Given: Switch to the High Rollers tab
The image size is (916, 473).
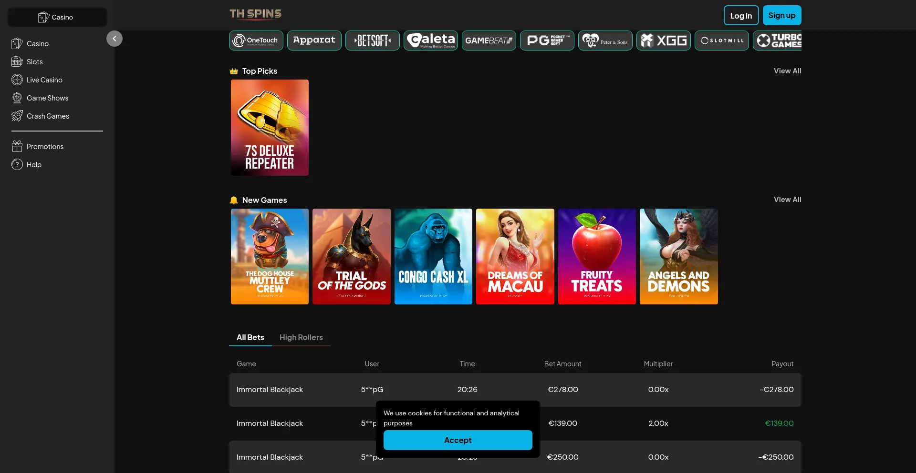Looking at the screenshot, I should (x=301, y=337).
